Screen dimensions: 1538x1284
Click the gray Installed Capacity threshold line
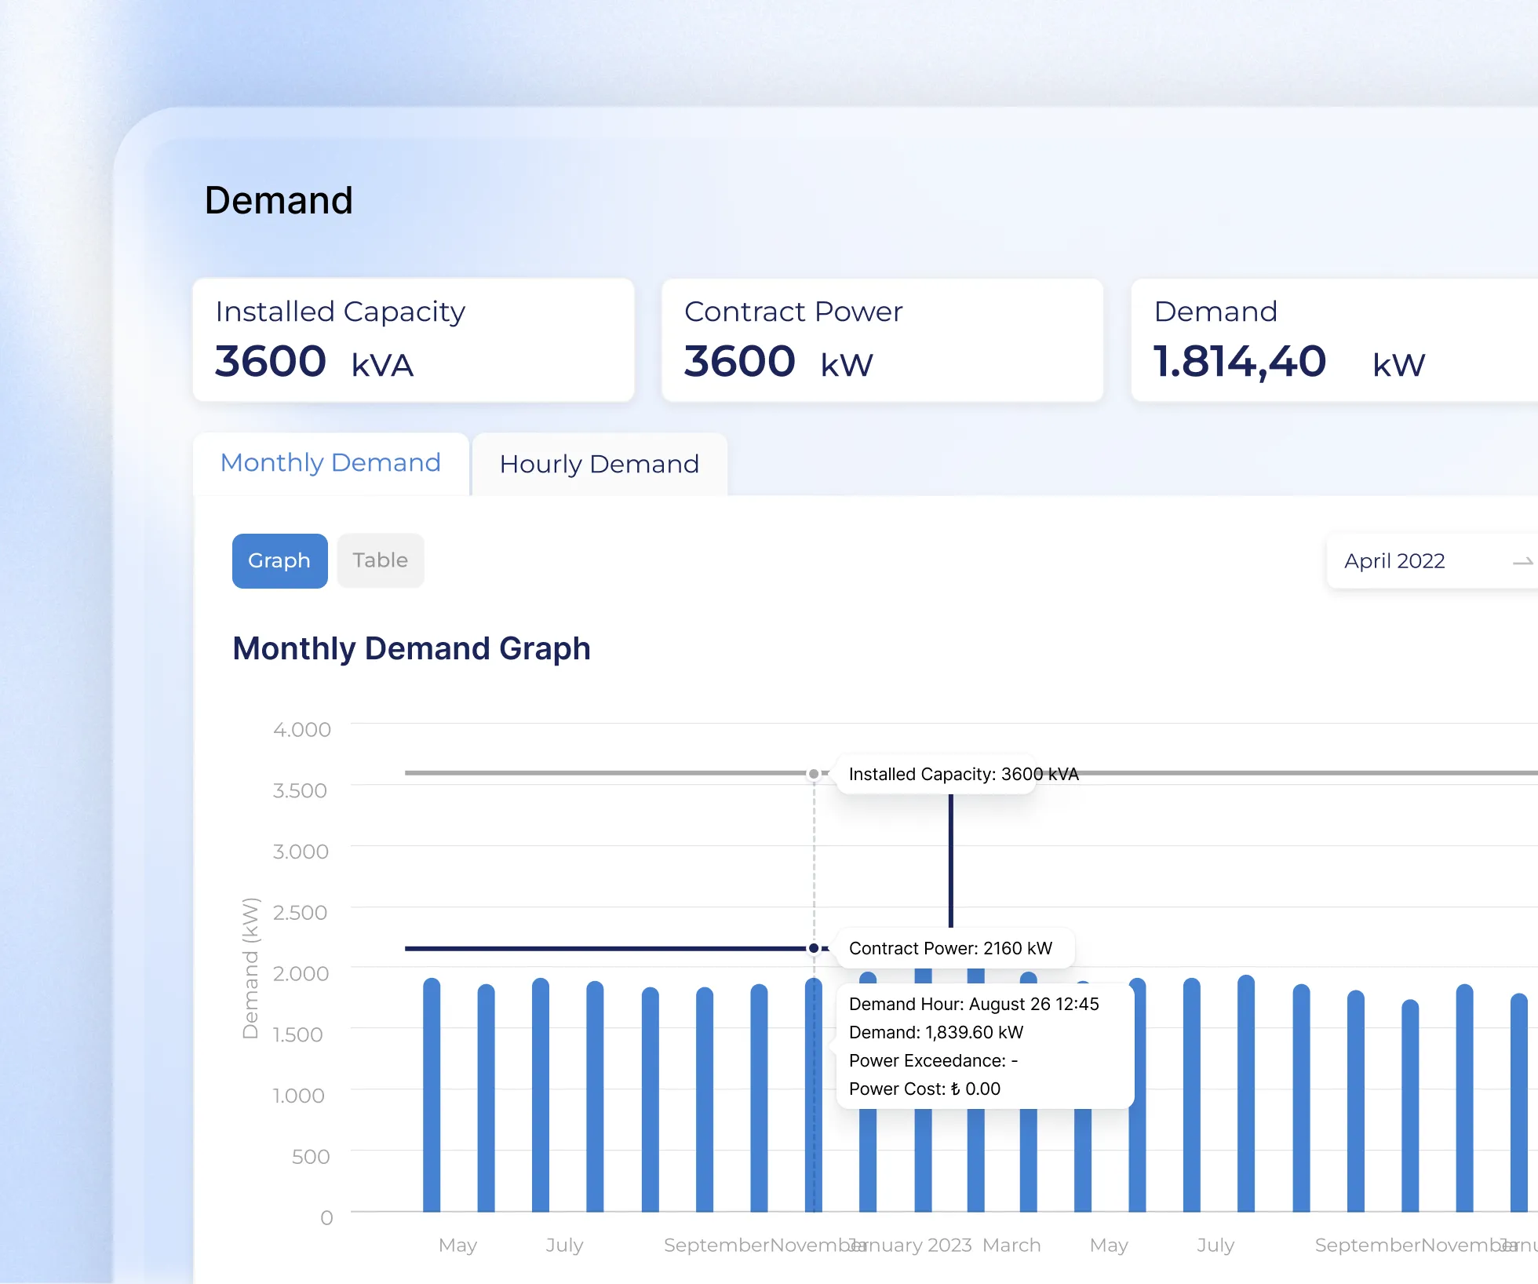coord(604,773)
